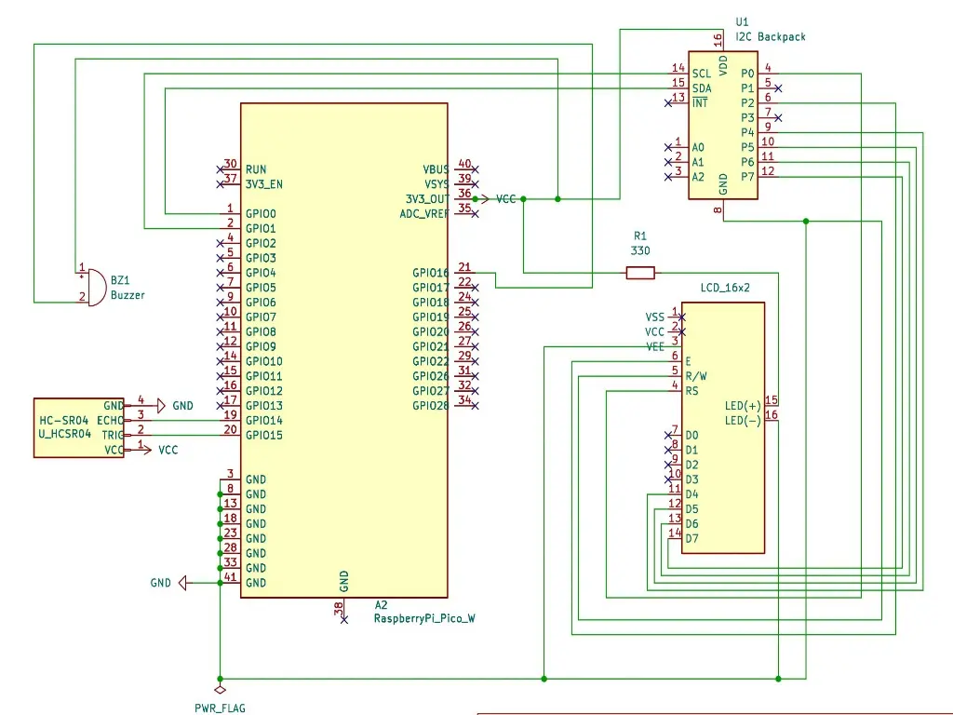Click the no-connect mark on P1 pin 5
The image size is (953, 715).
[x=778, y=88]
